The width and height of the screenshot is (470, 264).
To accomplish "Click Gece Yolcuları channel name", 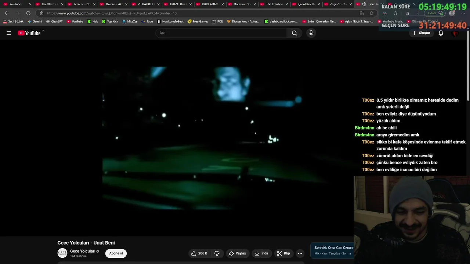I will [83, 251].
